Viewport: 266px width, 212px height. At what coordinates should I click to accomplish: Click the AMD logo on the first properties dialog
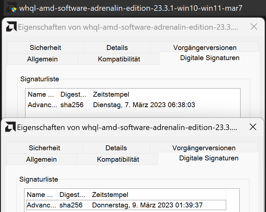(11, 27)
